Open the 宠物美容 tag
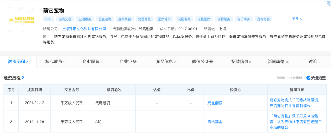The height and width of the screenshot is (134, 331). pos(124,19)
